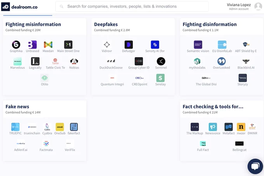Select the Logically L logo

pos(35,61)
